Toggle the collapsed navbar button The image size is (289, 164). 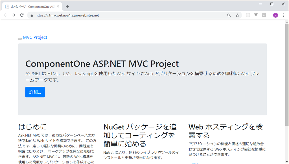coord(20,39)
